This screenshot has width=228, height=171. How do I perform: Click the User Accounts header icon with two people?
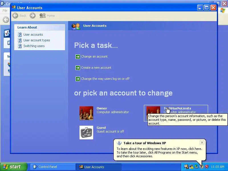[x=76, y=26]
